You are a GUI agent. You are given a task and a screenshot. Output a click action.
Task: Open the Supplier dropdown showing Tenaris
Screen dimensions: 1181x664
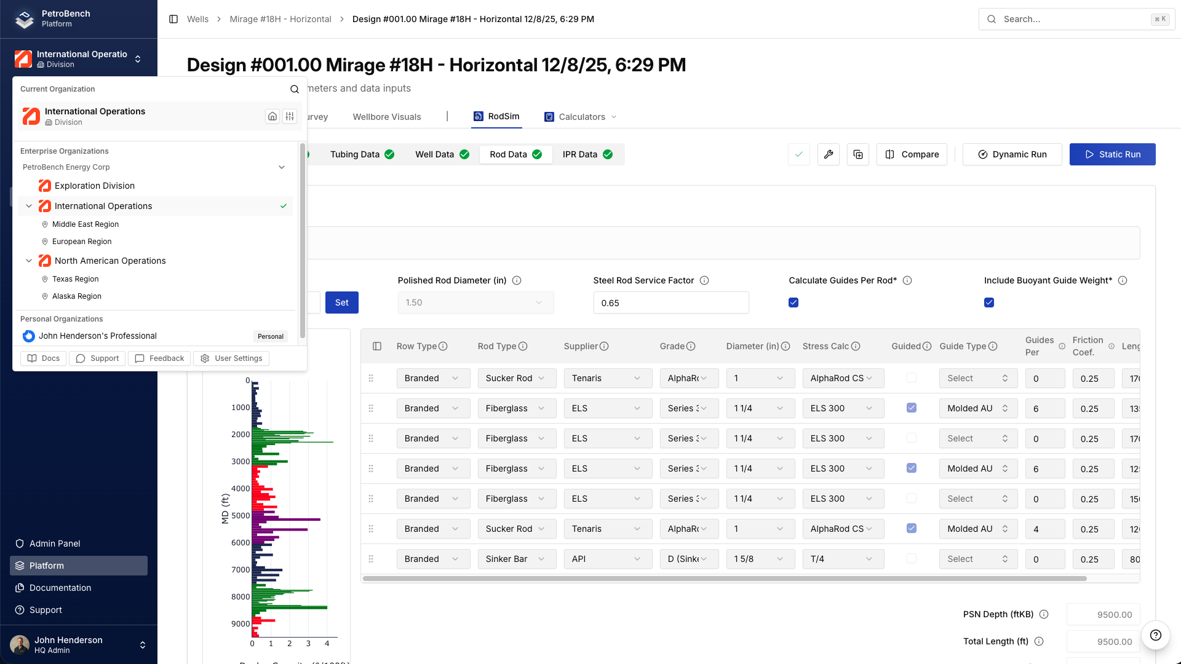coord(608,378)
